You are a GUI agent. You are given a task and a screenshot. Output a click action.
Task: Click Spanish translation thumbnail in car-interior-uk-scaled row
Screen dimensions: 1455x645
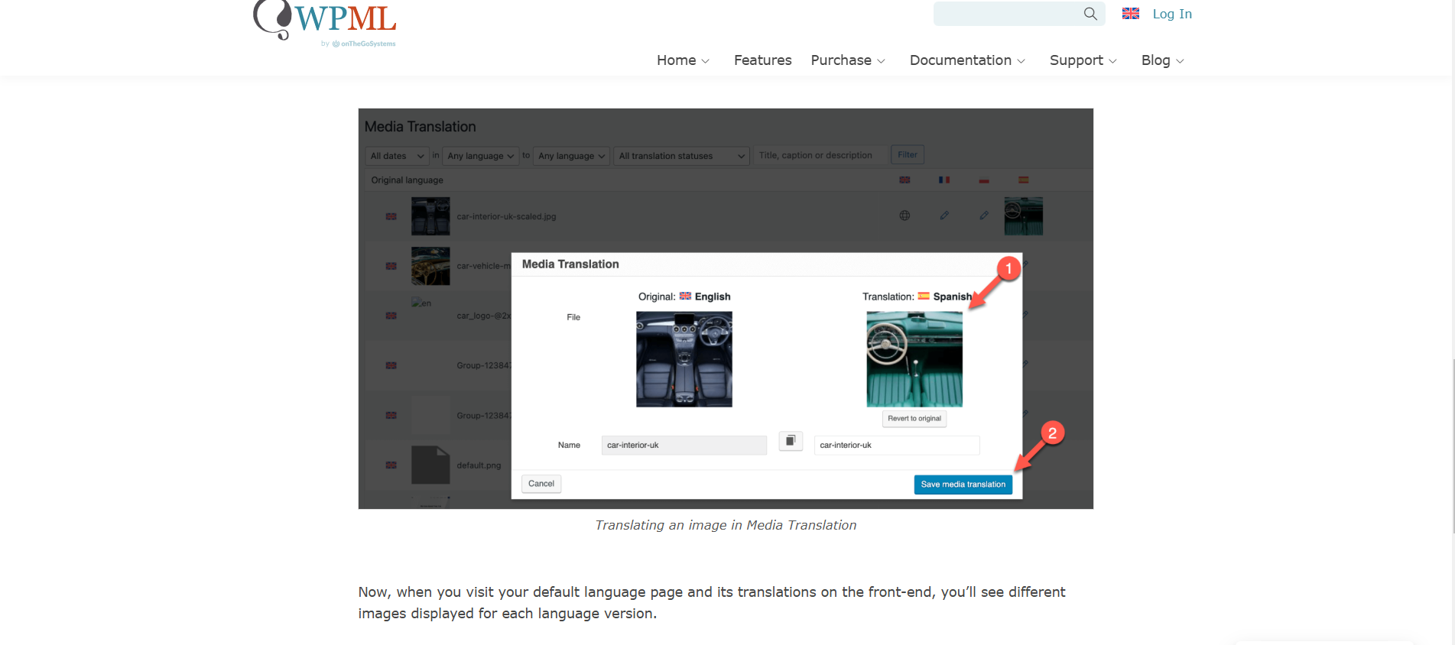click(x=1024, y=216)
